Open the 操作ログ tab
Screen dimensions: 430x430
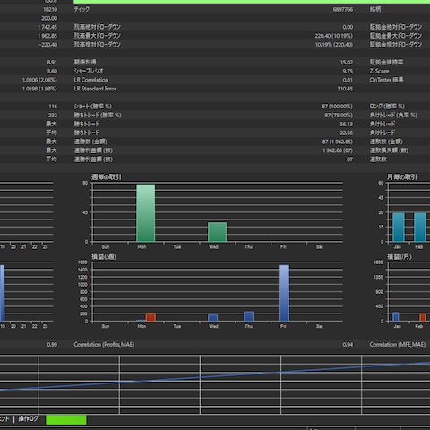(x=28, y=419)
